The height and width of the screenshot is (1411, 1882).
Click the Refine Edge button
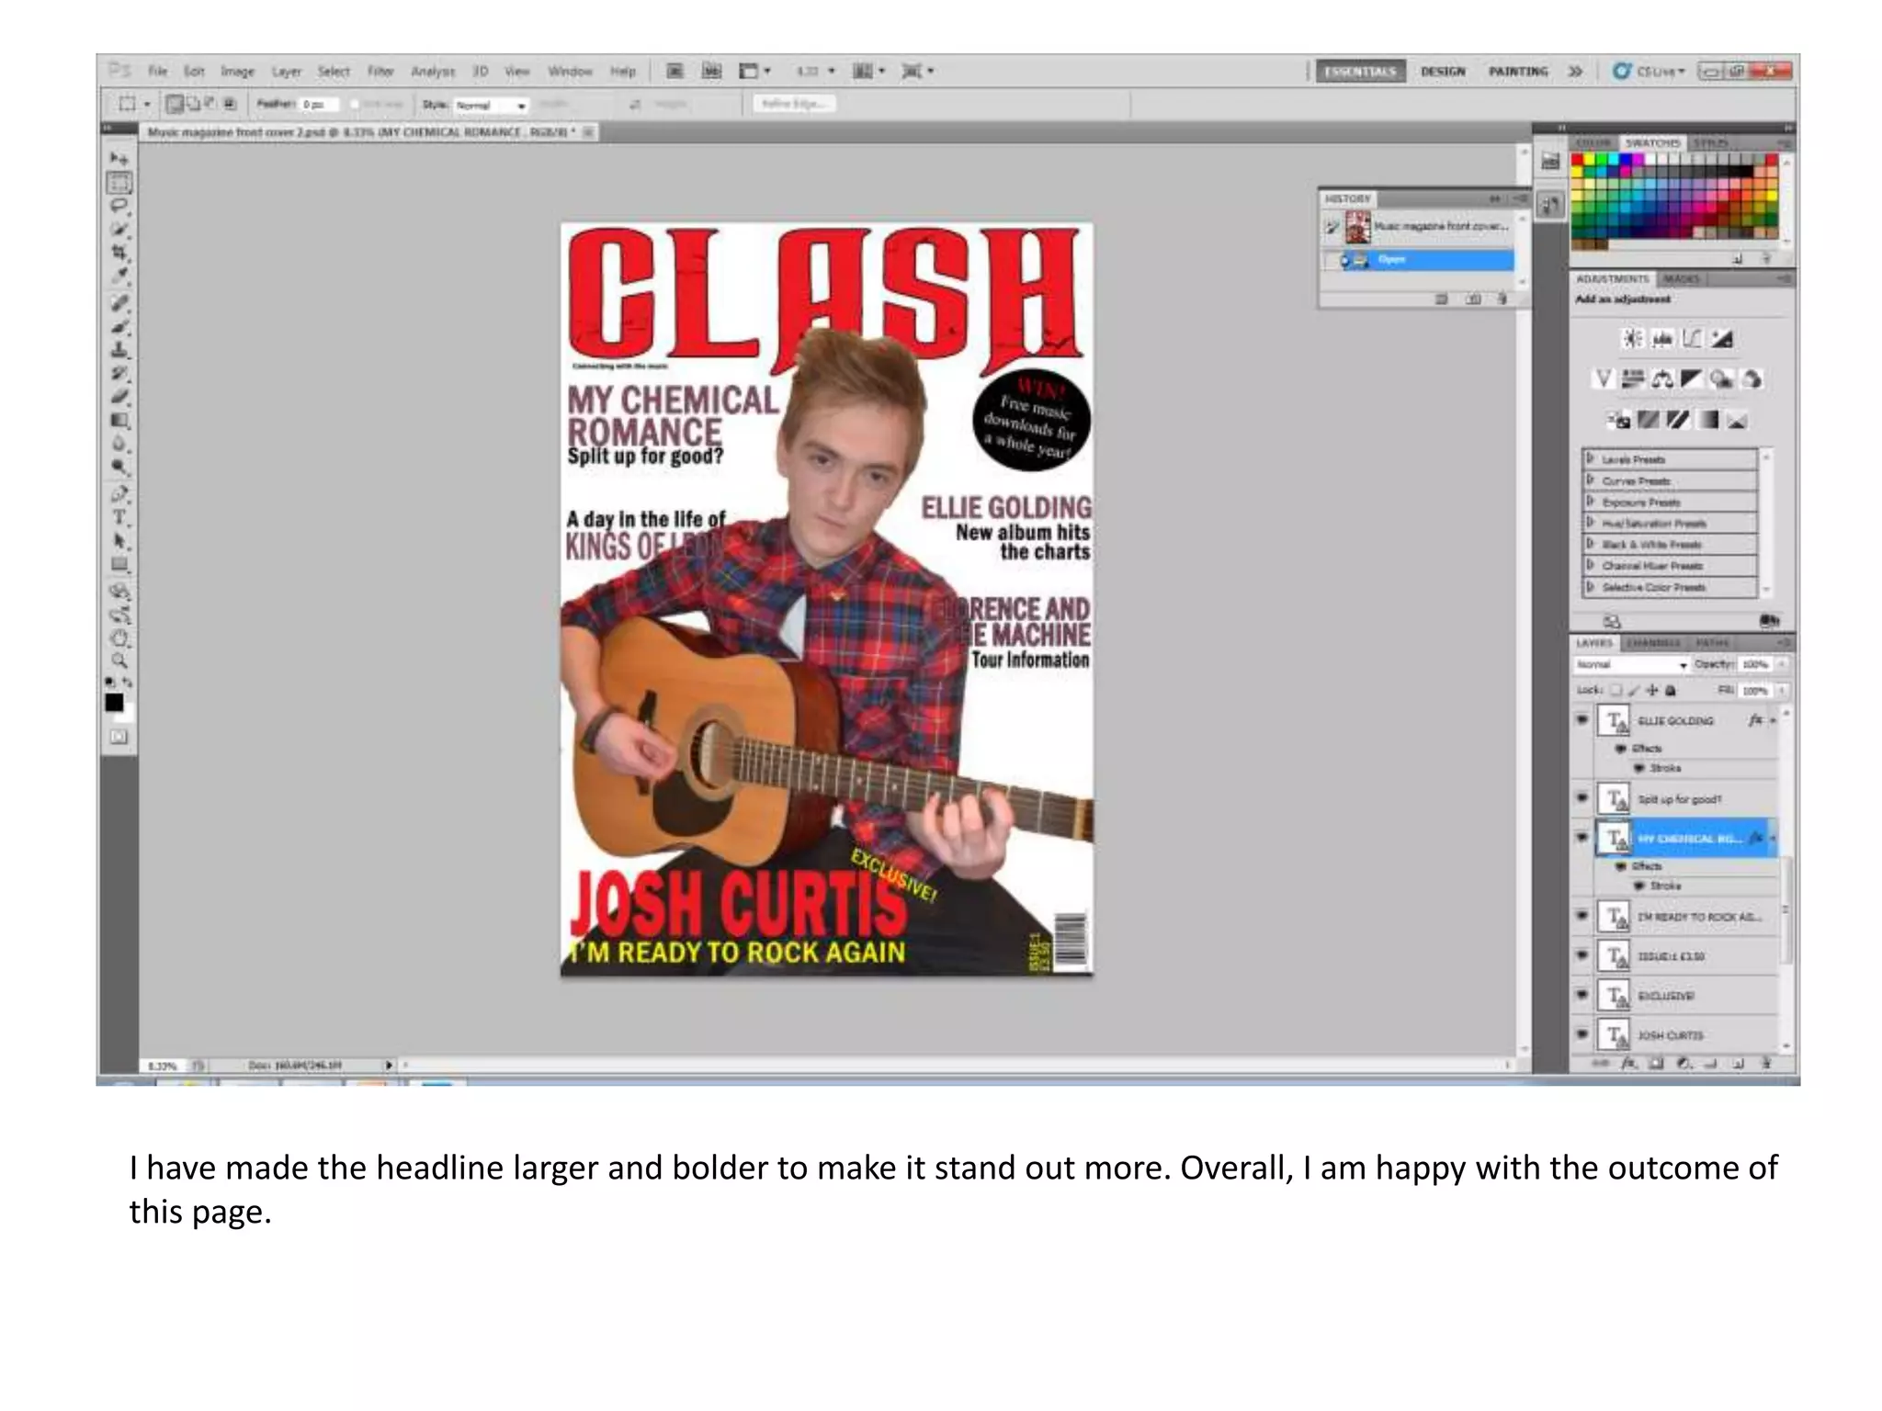795,104
